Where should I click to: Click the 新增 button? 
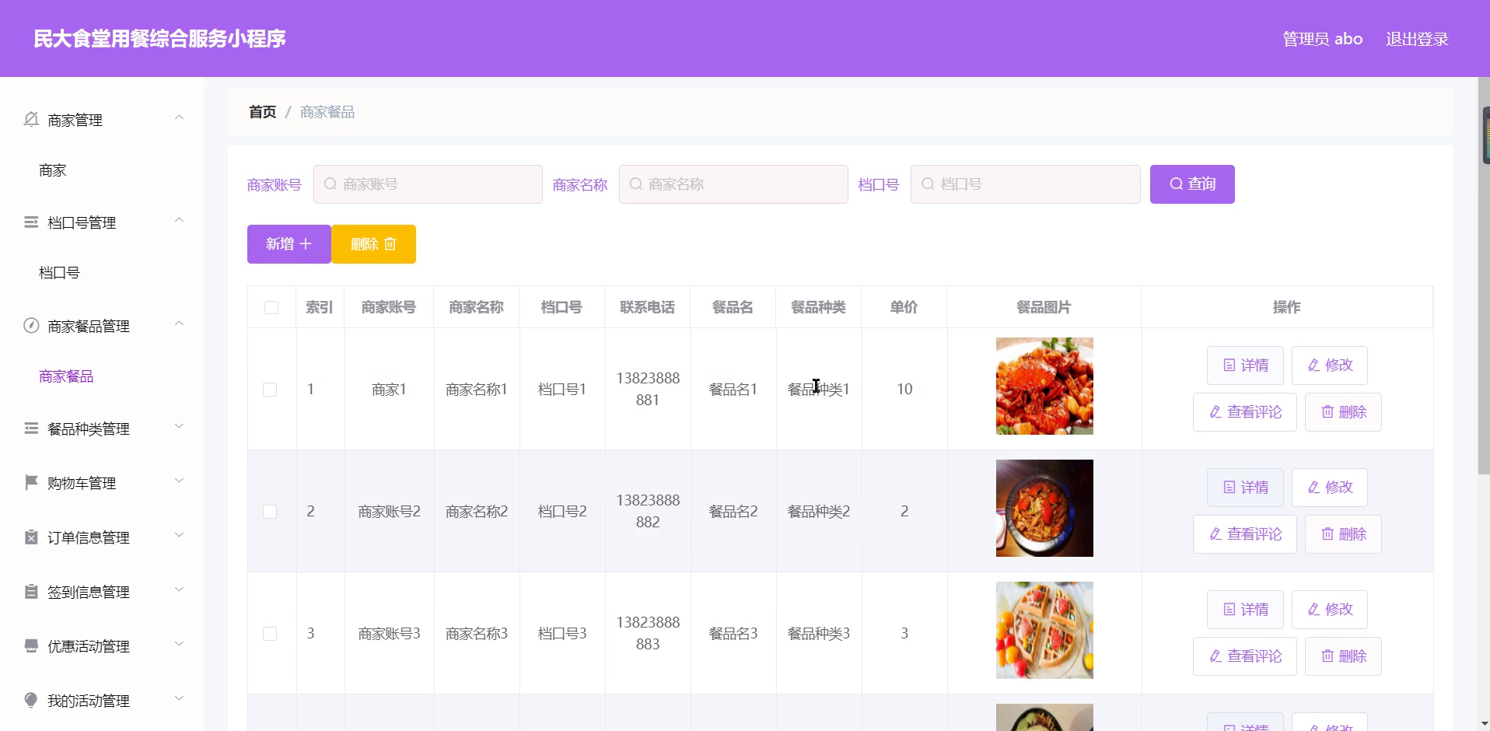289,244
